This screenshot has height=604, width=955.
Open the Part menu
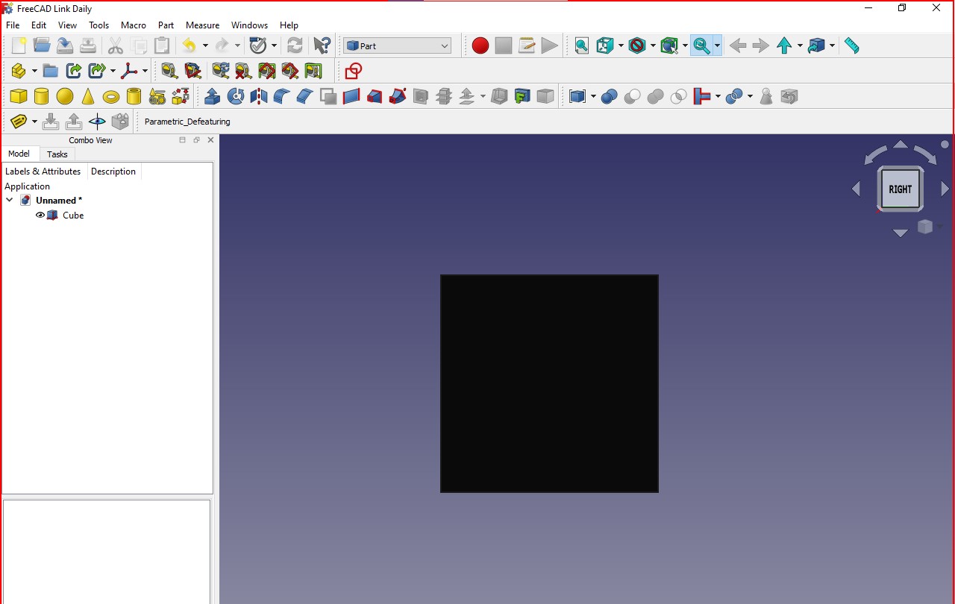(x=166, y=25)
